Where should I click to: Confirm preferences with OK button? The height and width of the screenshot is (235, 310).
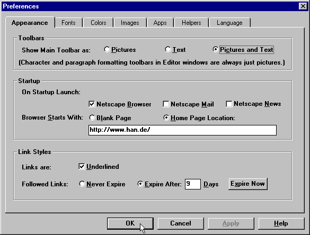tap(130, 223)
